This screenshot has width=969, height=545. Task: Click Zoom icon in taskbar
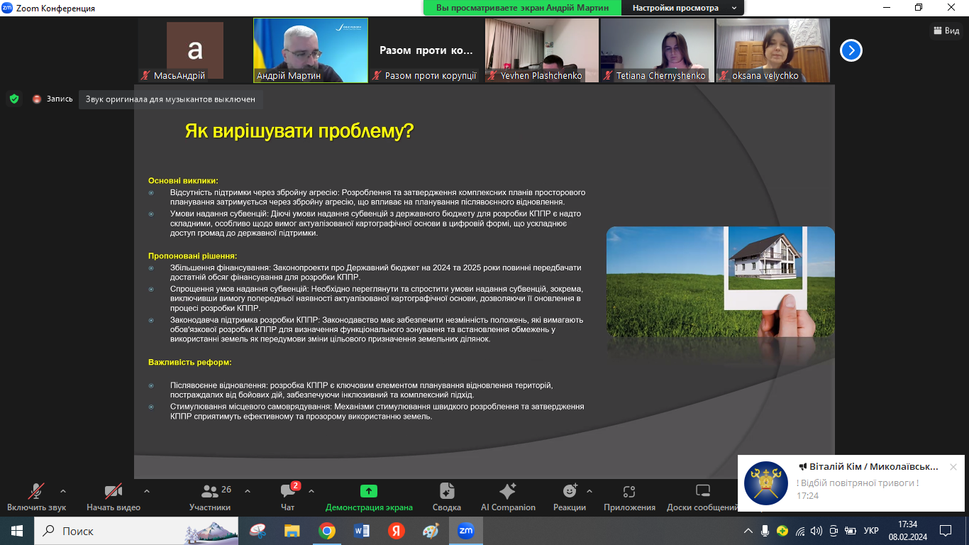coord(465,531)
